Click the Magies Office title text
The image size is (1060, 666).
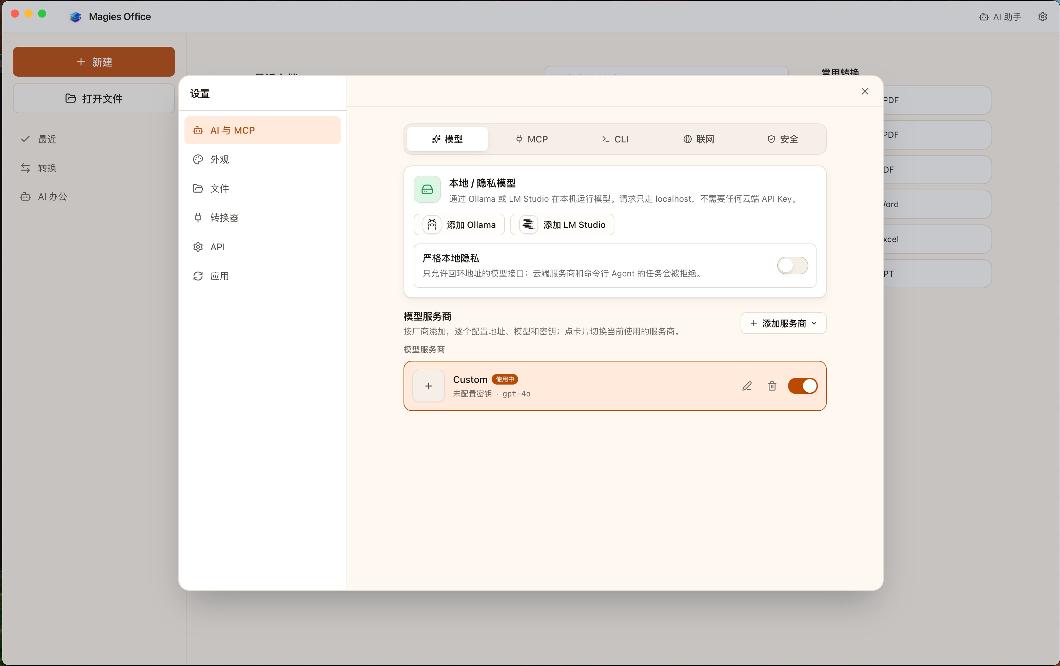[120, 17]
